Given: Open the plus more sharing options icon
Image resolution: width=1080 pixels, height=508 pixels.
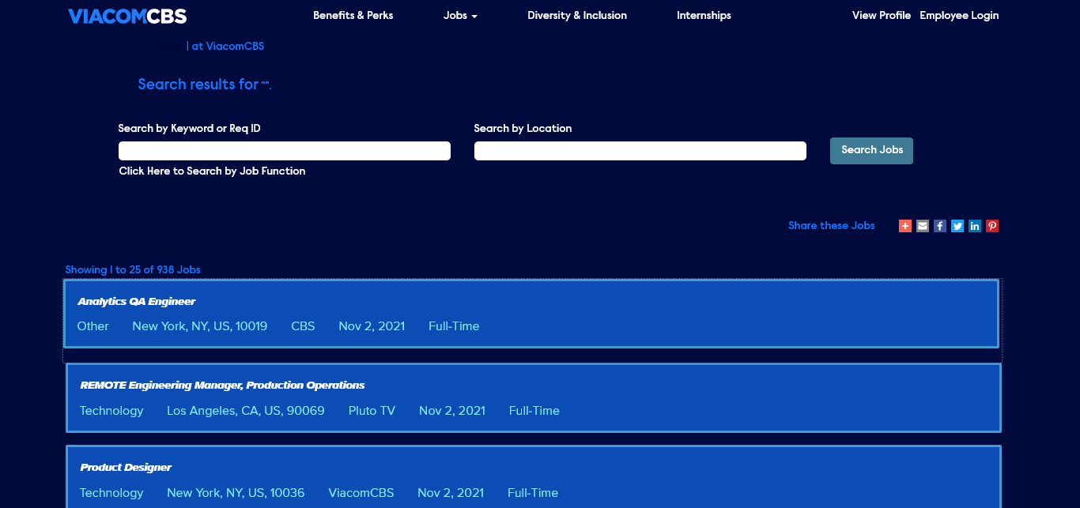Looking at the screenshot, I should (x=905, y=226).
